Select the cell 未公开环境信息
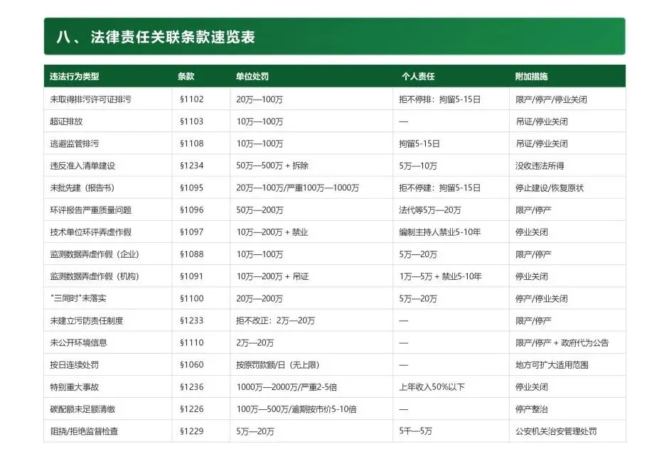The width and height of the screenshot is (669, 471). pyautogui.click(x=78, y=343)
